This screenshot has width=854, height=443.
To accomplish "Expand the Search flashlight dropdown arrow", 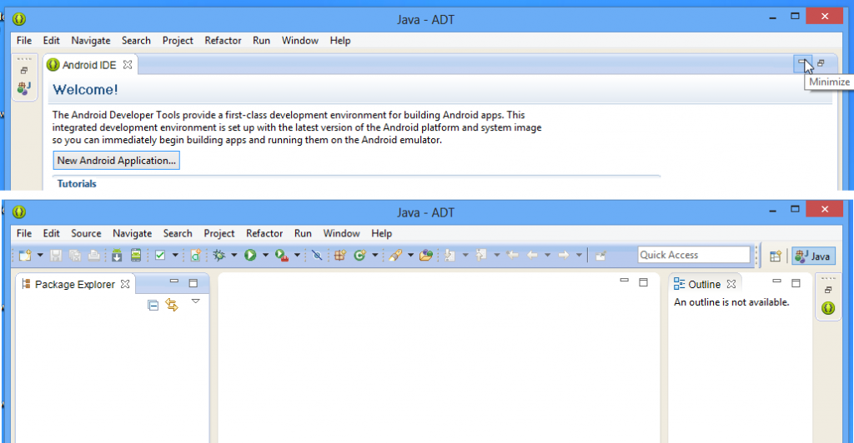I will click(x=410, y=255).
